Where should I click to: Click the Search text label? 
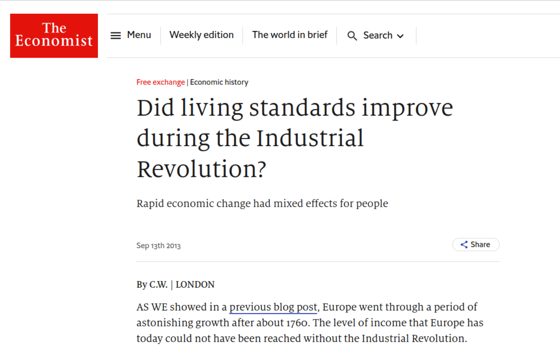point(377,35)
